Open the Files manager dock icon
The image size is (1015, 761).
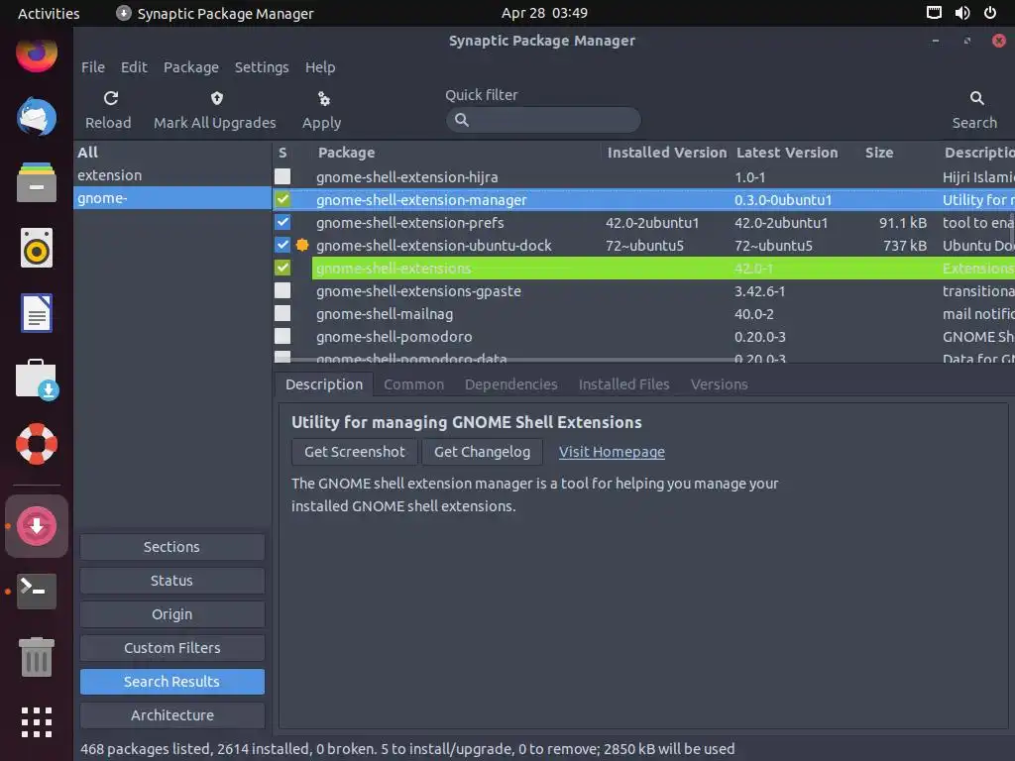(x=37, y=182)
